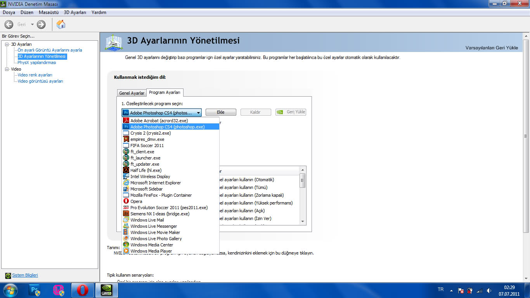Open Video renk ayarları tree item
Screen dimensions: 530x298
point(35,75)
